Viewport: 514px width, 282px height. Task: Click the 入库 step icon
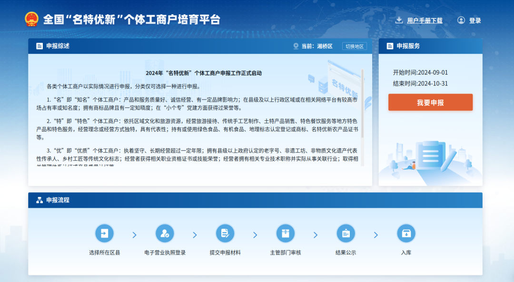point(406,233)
